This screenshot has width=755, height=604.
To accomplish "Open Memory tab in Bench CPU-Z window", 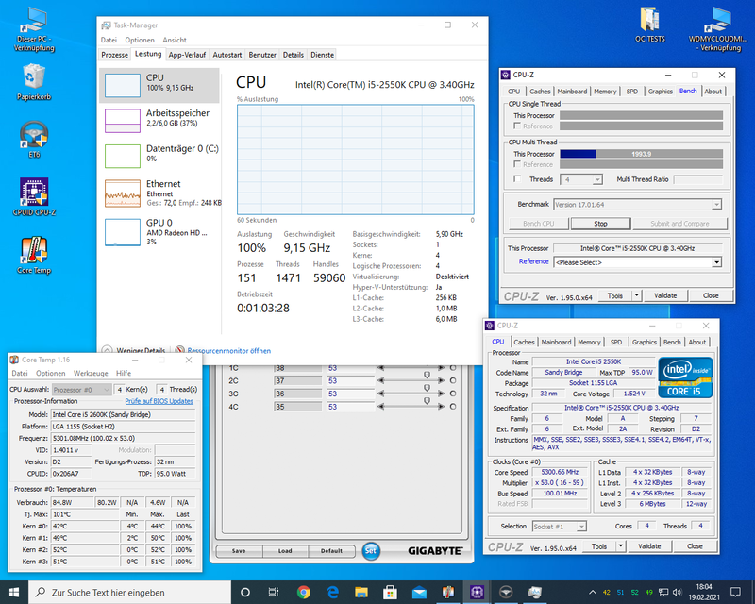I will pos(605,91).
